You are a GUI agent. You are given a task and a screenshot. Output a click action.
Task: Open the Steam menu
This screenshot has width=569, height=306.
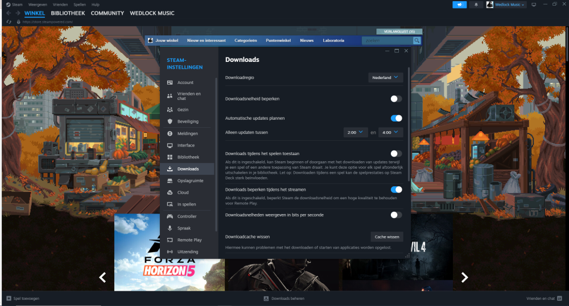point(17,5)
